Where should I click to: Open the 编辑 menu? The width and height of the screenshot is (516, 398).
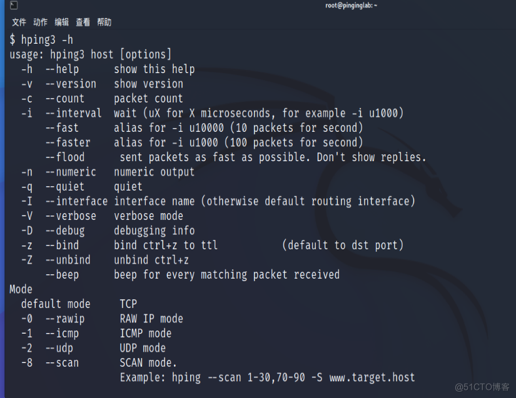pyautogui.click(x=61, y=22)
